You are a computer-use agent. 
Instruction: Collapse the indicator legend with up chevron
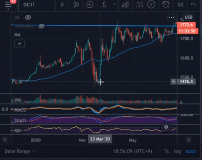[x=20, y=43]
